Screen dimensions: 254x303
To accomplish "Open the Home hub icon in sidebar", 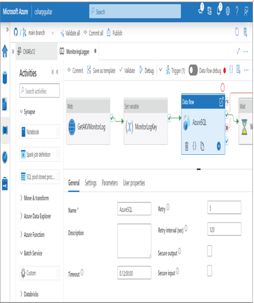I will point(5,51).
